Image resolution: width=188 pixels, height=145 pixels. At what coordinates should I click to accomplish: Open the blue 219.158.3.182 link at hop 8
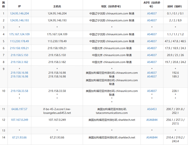click(19, 62)
